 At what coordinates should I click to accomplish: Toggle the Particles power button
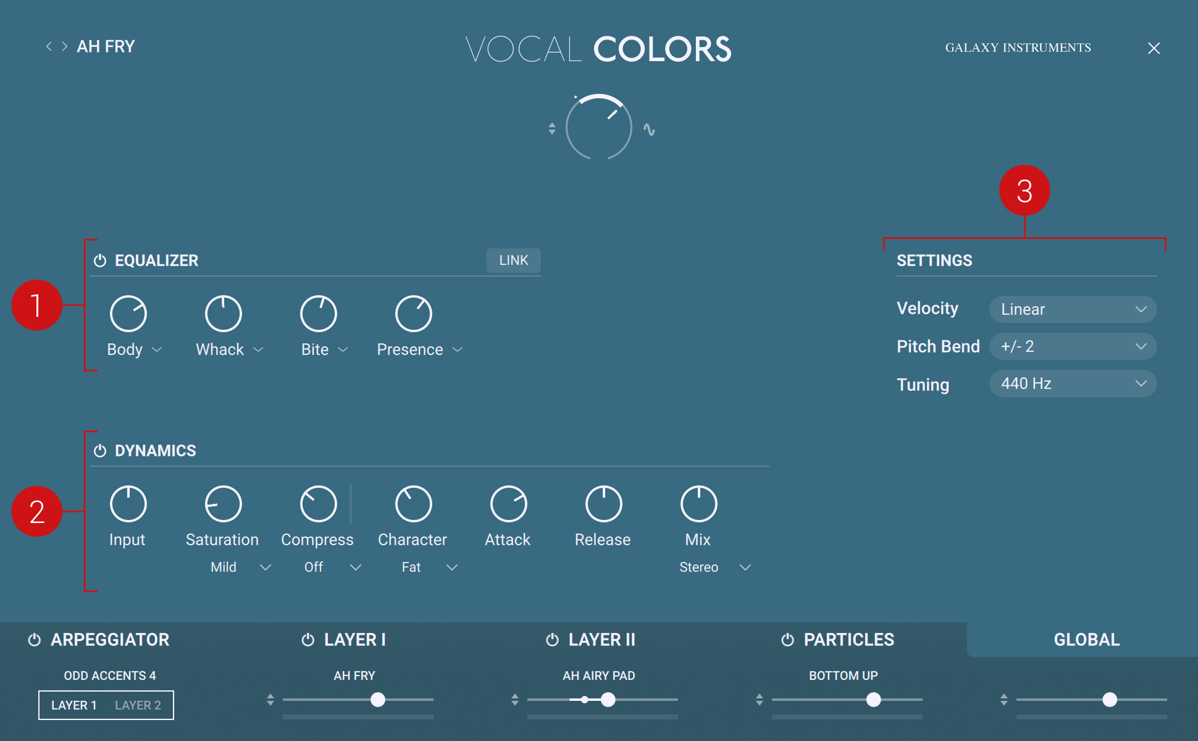pos(787,640)
